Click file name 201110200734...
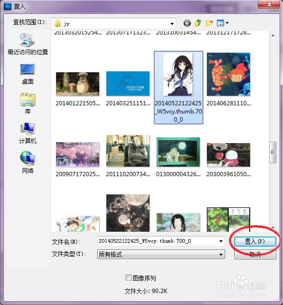The width and height of the screenshot is (283, 305). click(x=128, y=174)
